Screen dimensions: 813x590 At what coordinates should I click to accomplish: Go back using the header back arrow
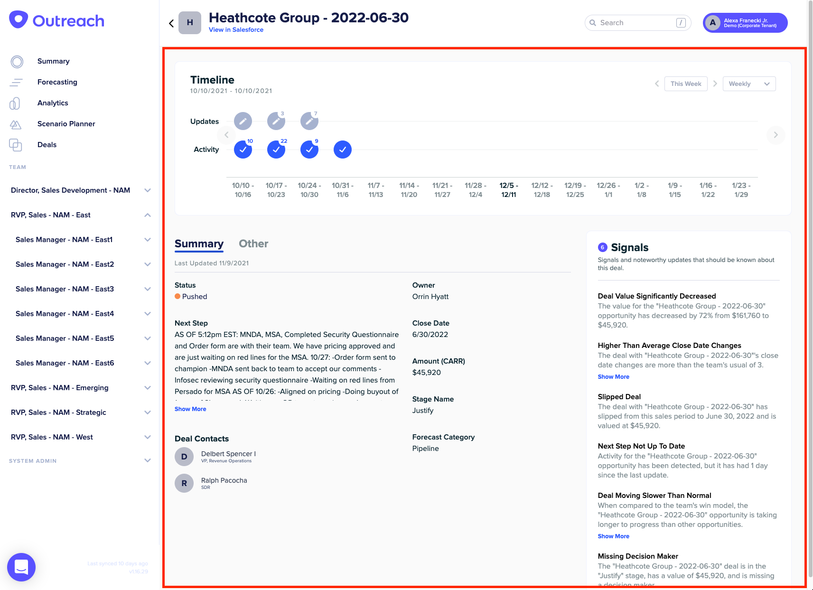(x=171, y=23)
